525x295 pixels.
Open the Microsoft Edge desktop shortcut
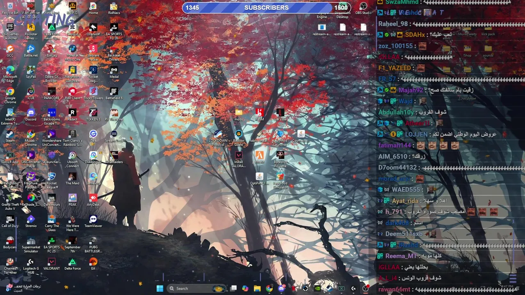click(10, 74)
